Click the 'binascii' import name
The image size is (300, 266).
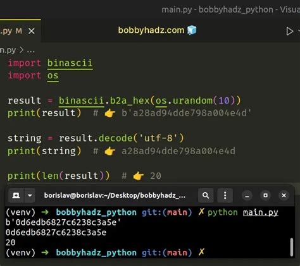(x=70, y=63)
